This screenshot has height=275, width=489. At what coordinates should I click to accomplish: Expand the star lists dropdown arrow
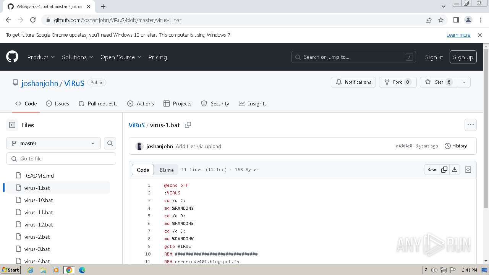tap(464, 82)
